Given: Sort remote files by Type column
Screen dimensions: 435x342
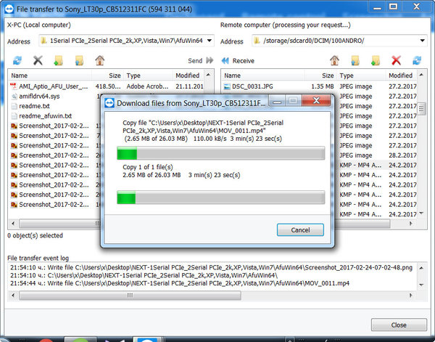Looking at the screenshot, I should coord(361,76).
